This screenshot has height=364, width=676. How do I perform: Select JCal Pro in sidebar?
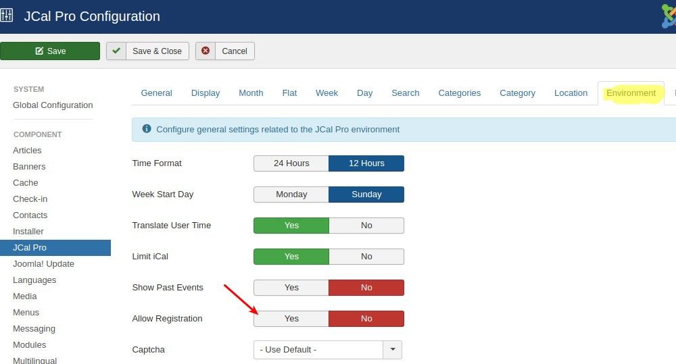pos(55,248)
